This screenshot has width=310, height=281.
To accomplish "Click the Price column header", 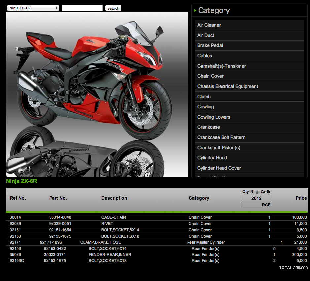I will (x=301, y=198).
